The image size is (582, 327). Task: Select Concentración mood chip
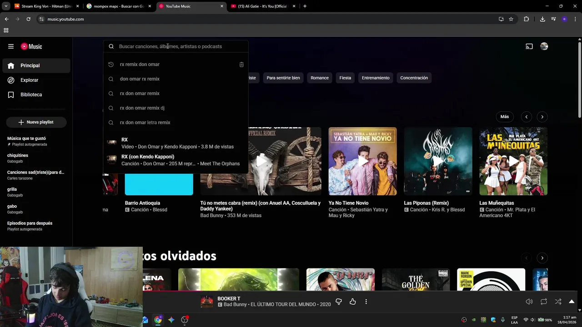click(414, 78)
